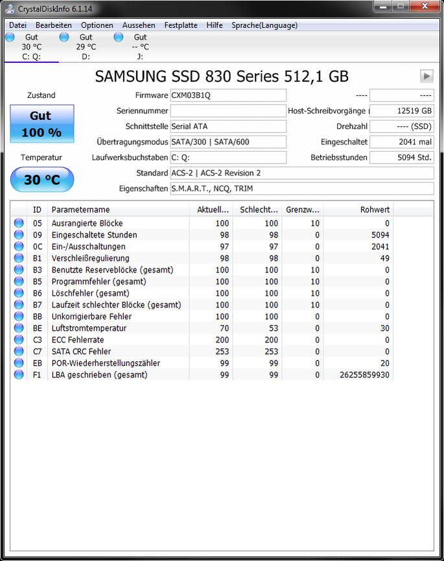Click the Grenzw... column header
Image resolution: width=444 pixels, height=561 pixels.
tap(303, 209)
